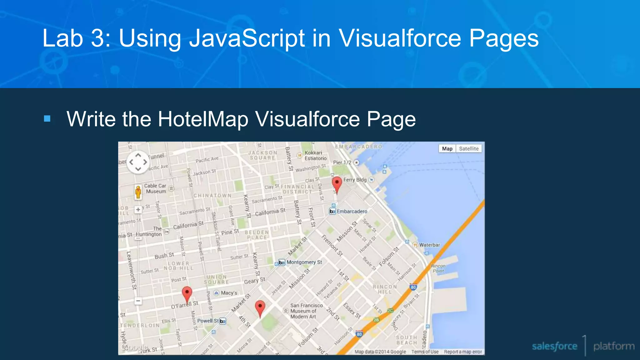Pan the map left with the left arrow
The width and height of the screenshot is (640, 360).
point(131,162)
